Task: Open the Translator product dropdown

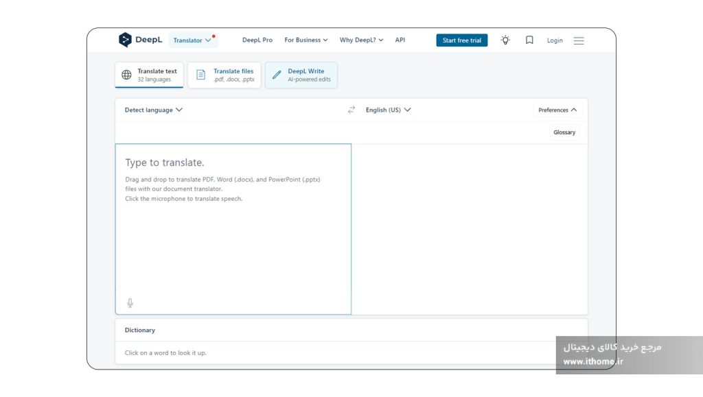Action: pos(192,40)
